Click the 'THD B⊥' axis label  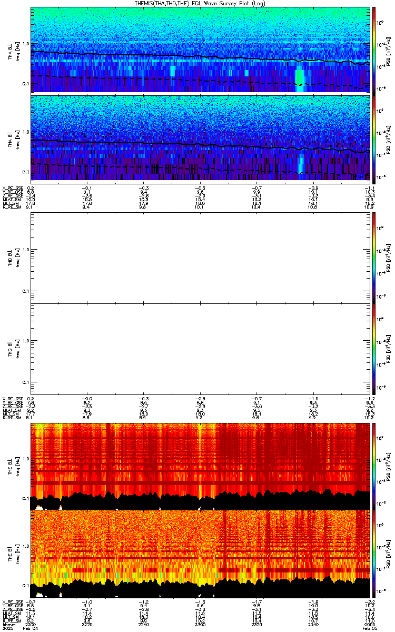[x=11, y=258]
